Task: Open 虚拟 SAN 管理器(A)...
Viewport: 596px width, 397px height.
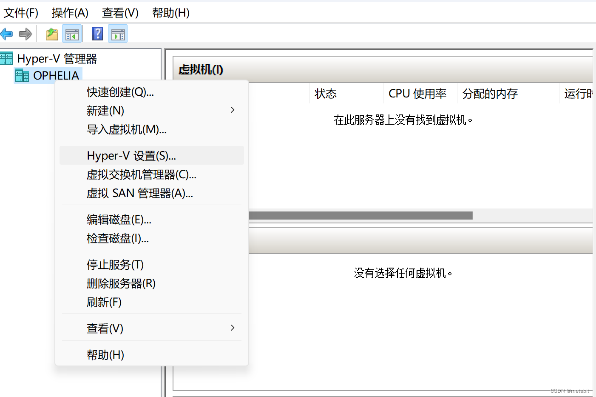Action: [152, 193]
